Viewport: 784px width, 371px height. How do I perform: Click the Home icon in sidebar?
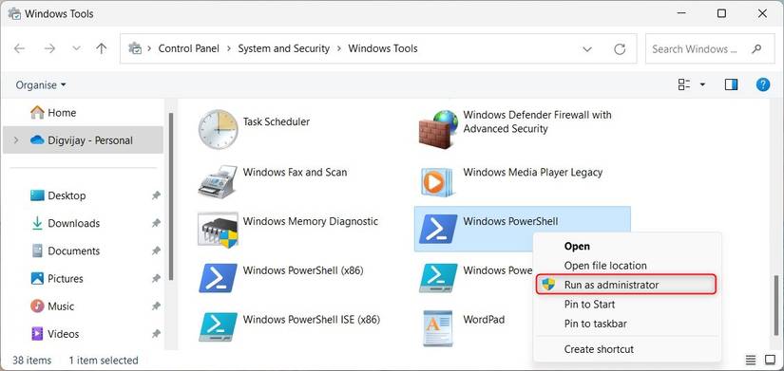[x=37, y=112]
